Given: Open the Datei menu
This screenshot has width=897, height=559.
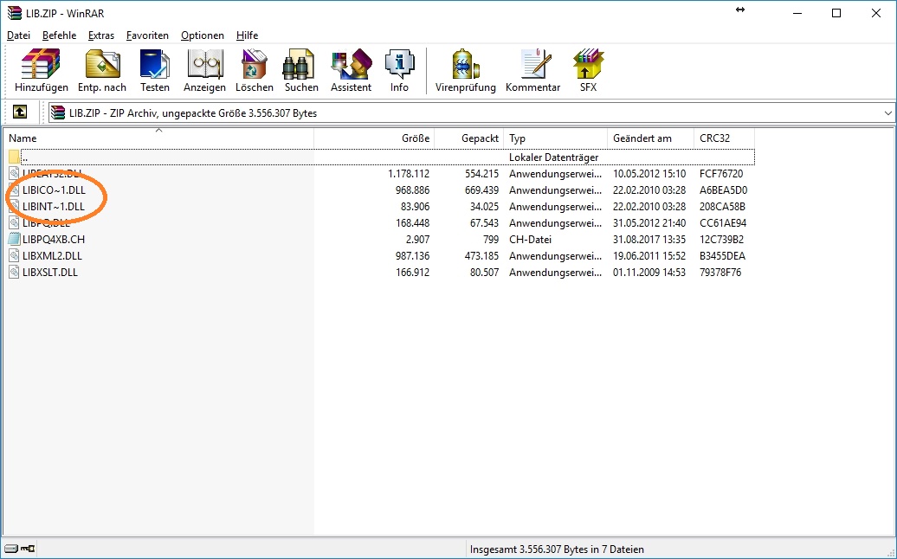Looking at the screenshot, I should [18, 35].
